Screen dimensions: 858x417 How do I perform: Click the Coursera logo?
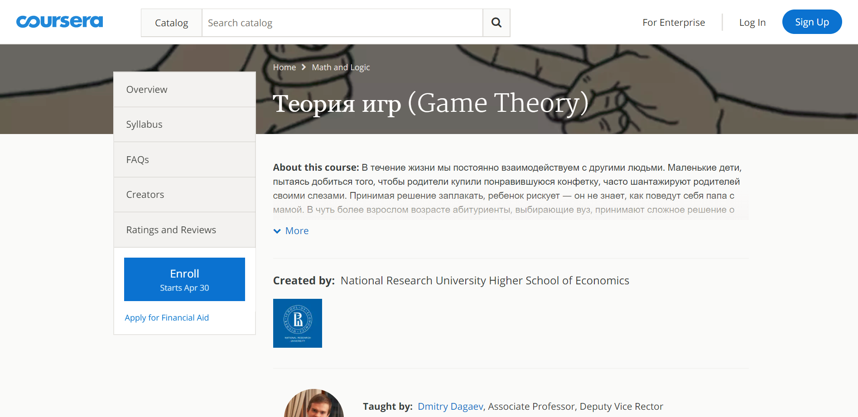[x=59, y=22]
